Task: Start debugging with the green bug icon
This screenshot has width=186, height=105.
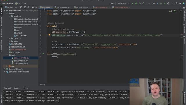Action: [136, 3]
